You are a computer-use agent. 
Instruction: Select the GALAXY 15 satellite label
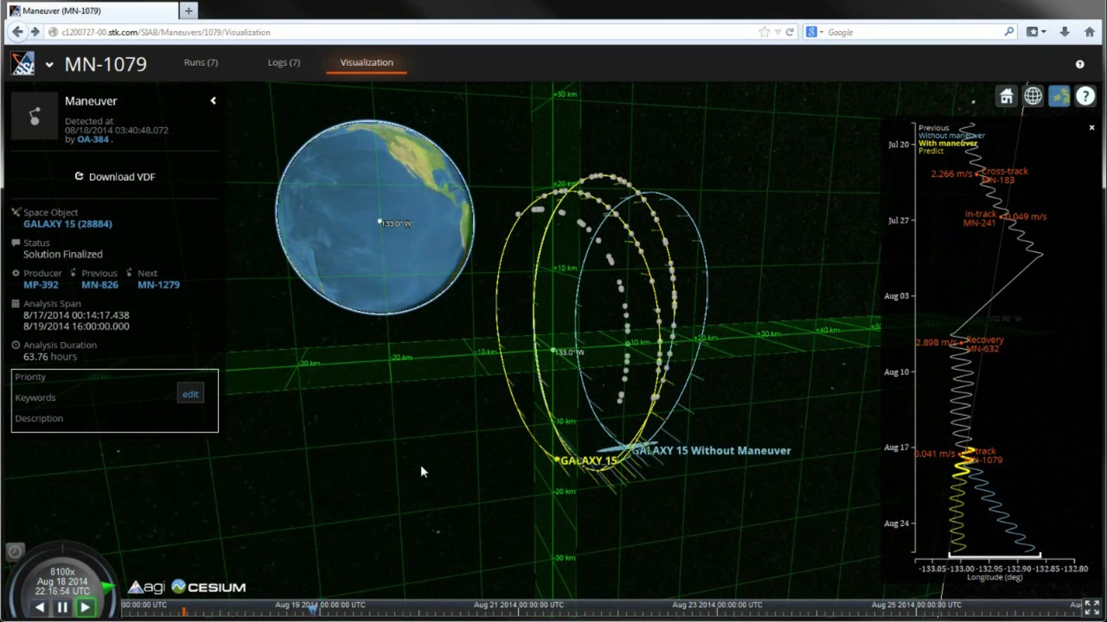(588, 461)
